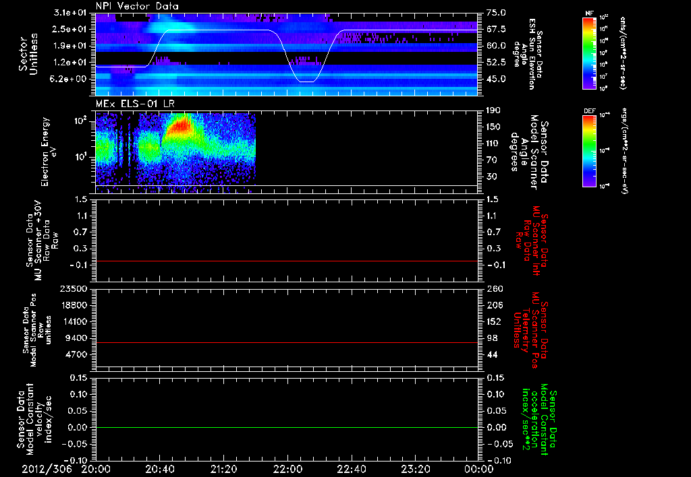
Task: Click the green zero line in velocity panel
Action: pyautogui.click(x=286, y=427)
